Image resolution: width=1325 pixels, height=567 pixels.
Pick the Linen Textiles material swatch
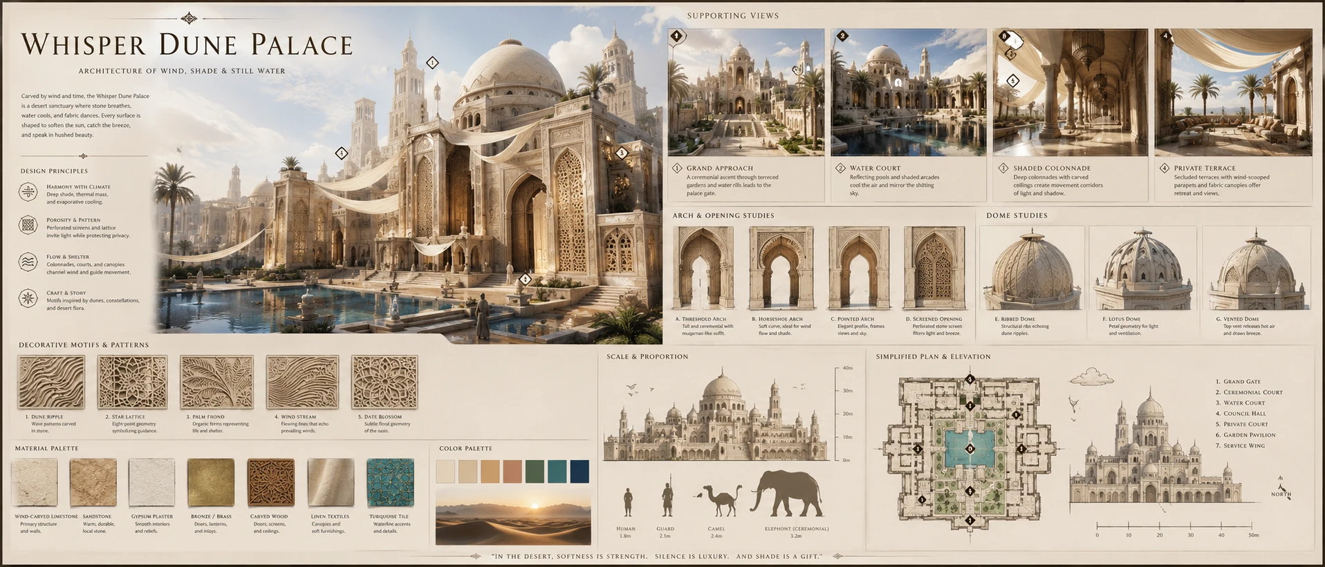pos(331,483)
